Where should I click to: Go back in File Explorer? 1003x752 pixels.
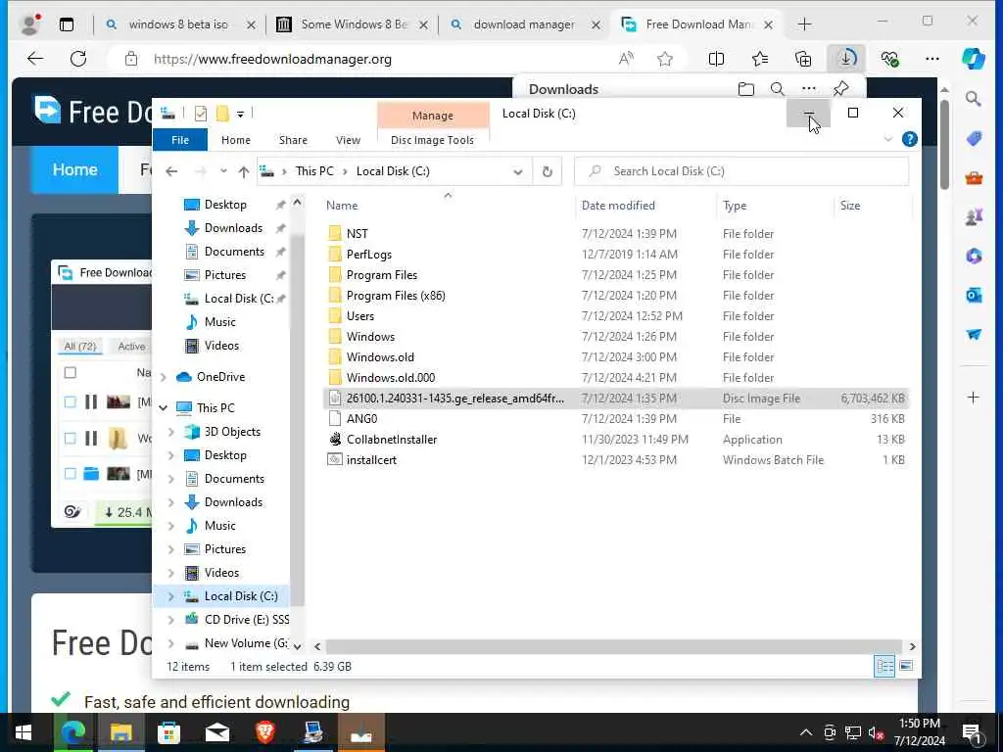pos(170,171)
